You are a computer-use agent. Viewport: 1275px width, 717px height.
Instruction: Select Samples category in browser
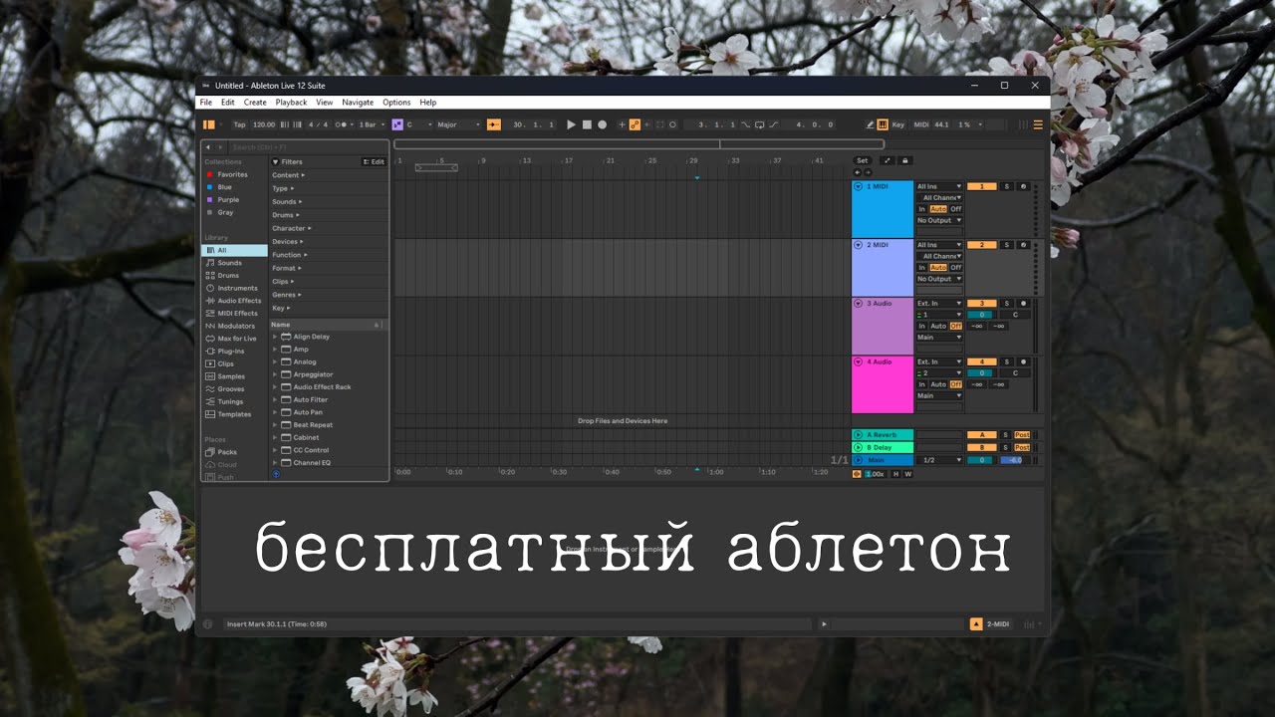pos(234,376)
